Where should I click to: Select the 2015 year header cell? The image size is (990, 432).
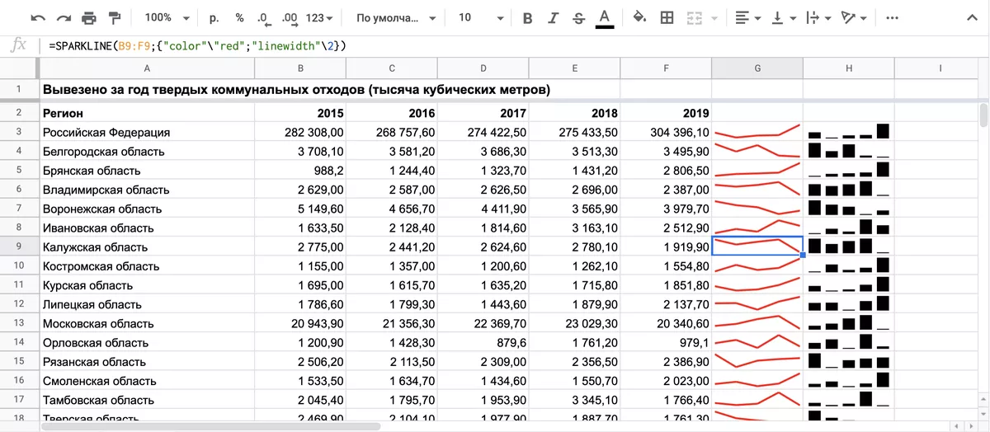pyautogui.click(x=300, y=113)
